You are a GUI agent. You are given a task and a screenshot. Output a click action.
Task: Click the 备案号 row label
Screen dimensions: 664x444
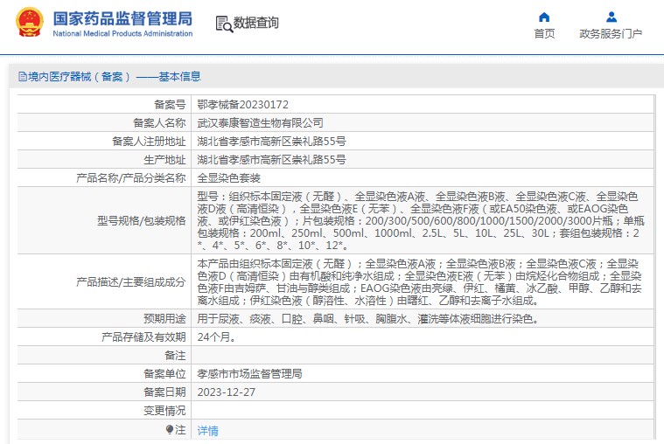pyautogui.click(x=170, y=105)
